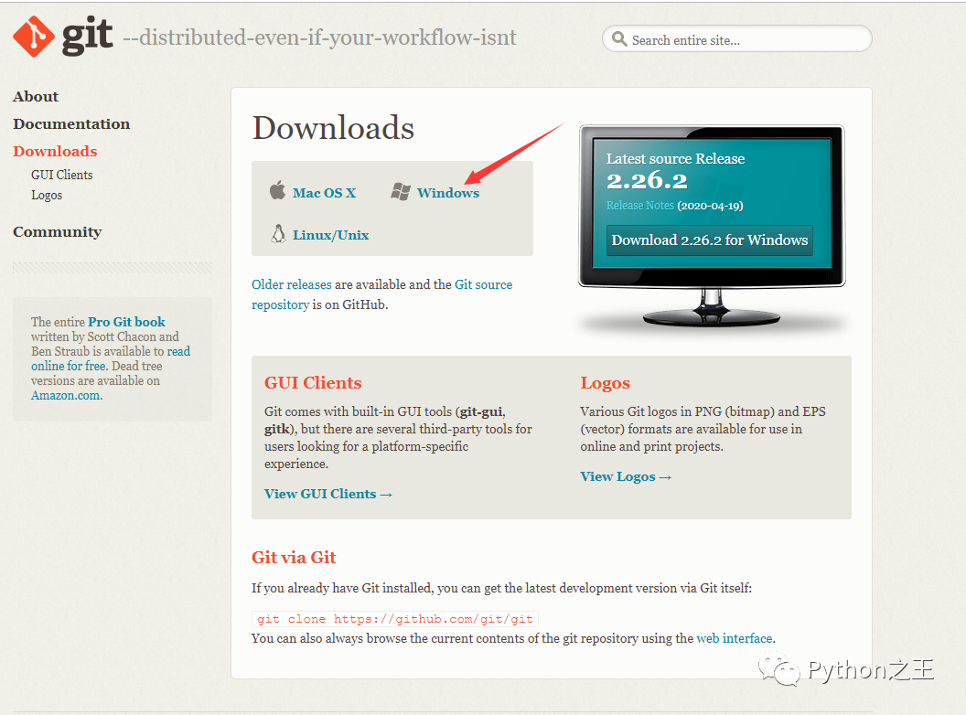Click Download 2.26.2 for Windows button
The height and width of the screenshot is (715, 966).
pyautogui.click(x=710, y=240)
